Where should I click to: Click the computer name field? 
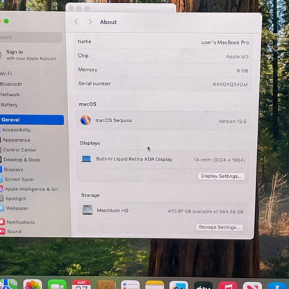point(163,42)
